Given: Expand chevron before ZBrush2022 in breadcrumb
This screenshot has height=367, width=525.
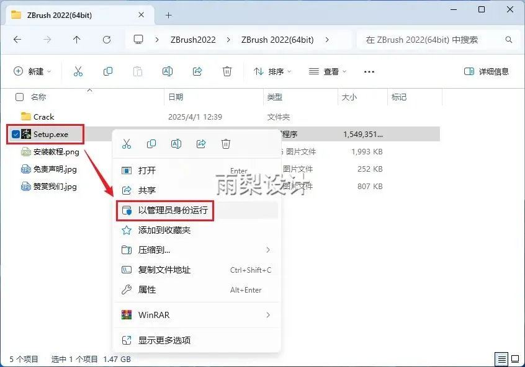Looking at the screenshot, I should pyautogui.click(x=157, y=40).
